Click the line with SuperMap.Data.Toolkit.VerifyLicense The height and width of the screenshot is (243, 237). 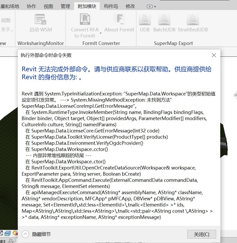(97, 137)
